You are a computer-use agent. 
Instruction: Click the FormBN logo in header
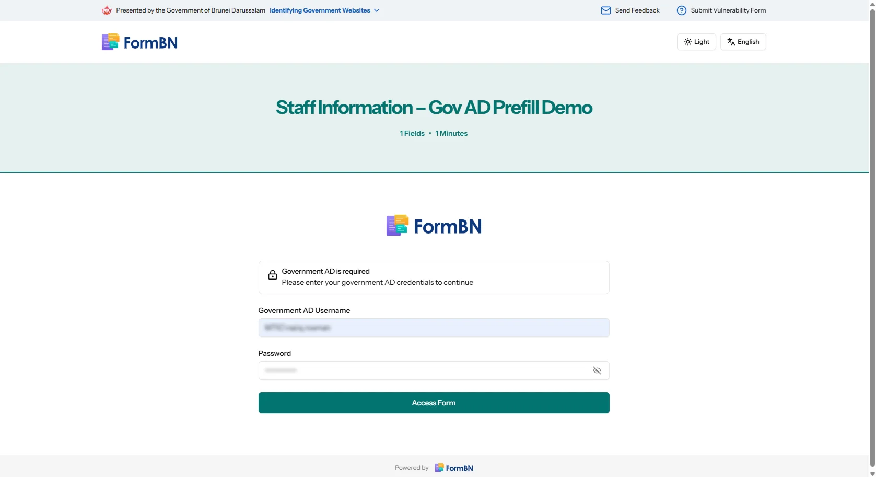[x=139, y=42]
